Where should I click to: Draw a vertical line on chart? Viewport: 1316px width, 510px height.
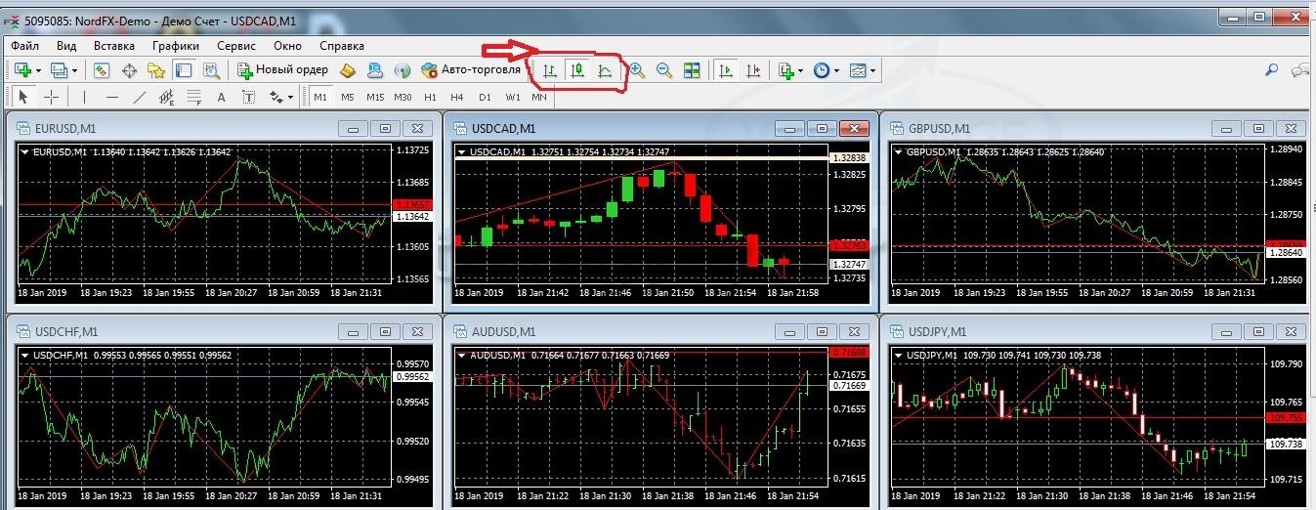pos(84,97)
